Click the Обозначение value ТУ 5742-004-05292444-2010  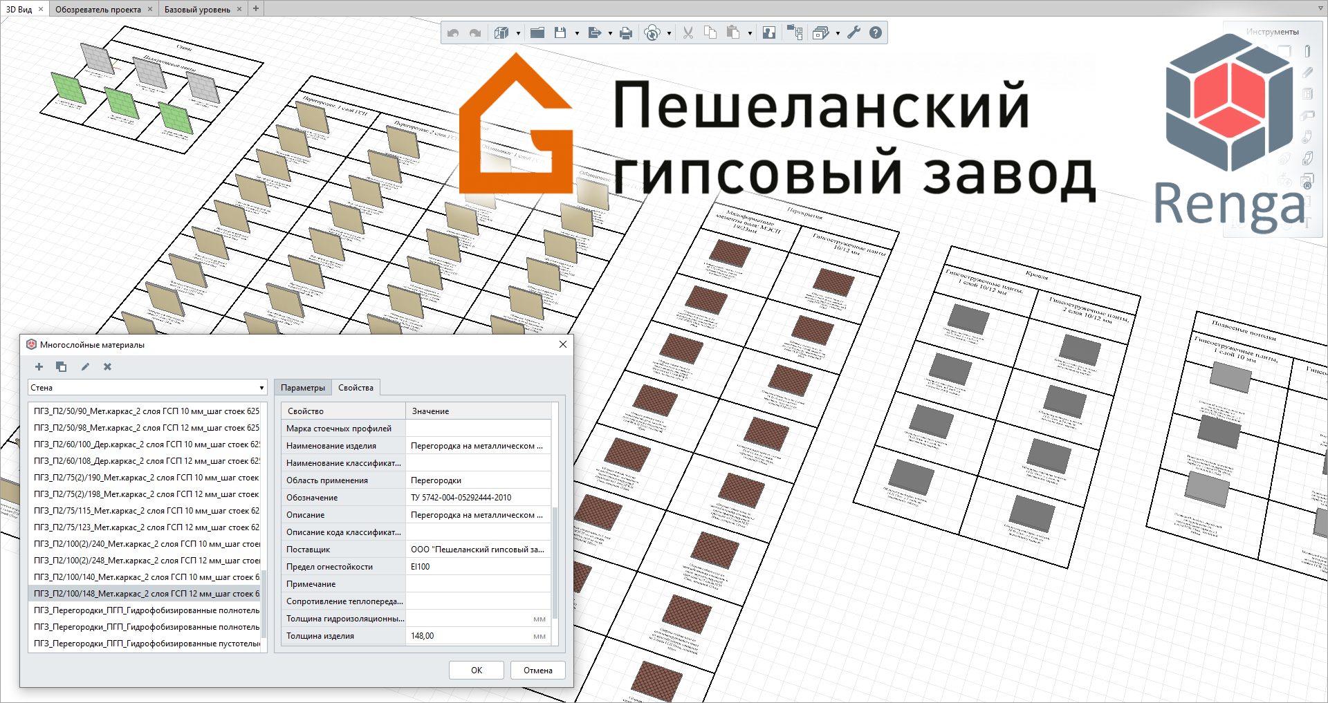click(x=478, y=498)
